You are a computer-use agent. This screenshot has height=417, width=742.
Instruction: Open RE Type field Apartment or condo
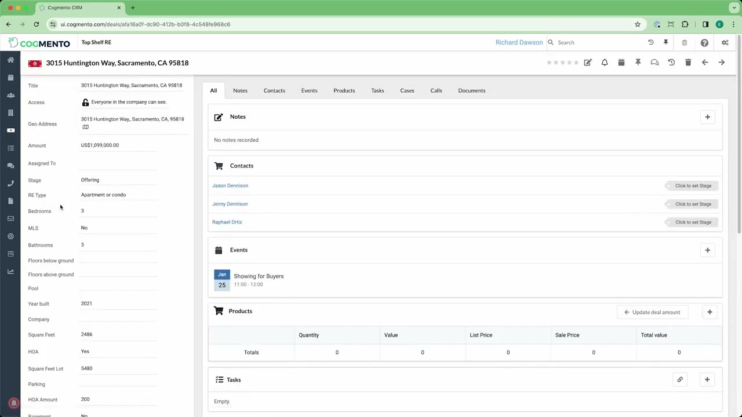118,195
